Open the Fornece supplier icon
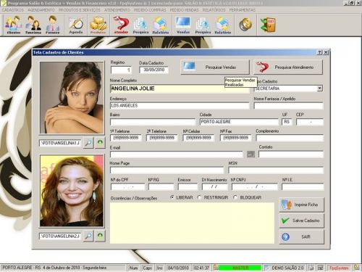The height and width of the screenshot is (272, 362). point(52,25)
